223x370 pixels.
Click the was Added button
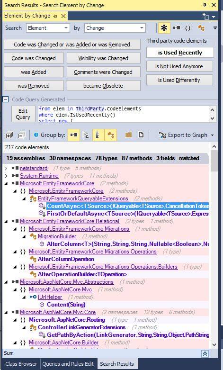[x=34, y=72]
